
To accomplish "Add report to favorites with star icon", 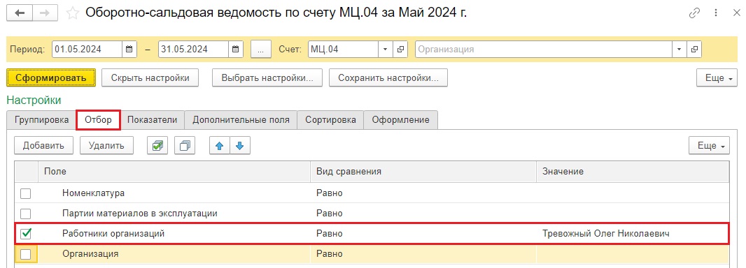I will click(x=72, y=13).
